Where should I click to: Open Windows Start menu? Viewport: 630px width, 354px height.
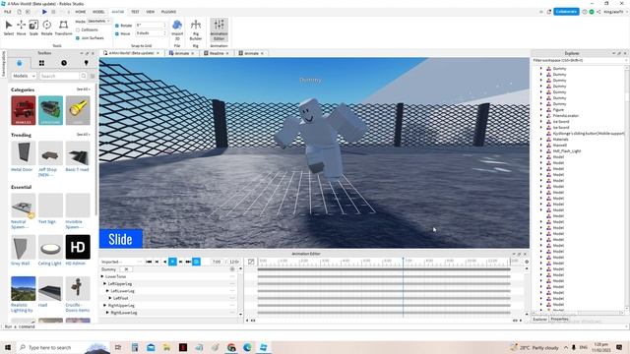pyautogui.click(x=8, y=347)
